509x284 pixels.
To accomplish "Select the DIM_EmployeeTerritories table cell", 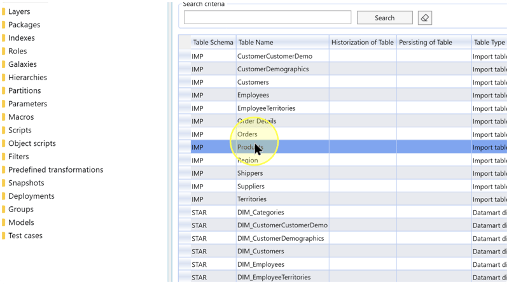I will 282,277.
